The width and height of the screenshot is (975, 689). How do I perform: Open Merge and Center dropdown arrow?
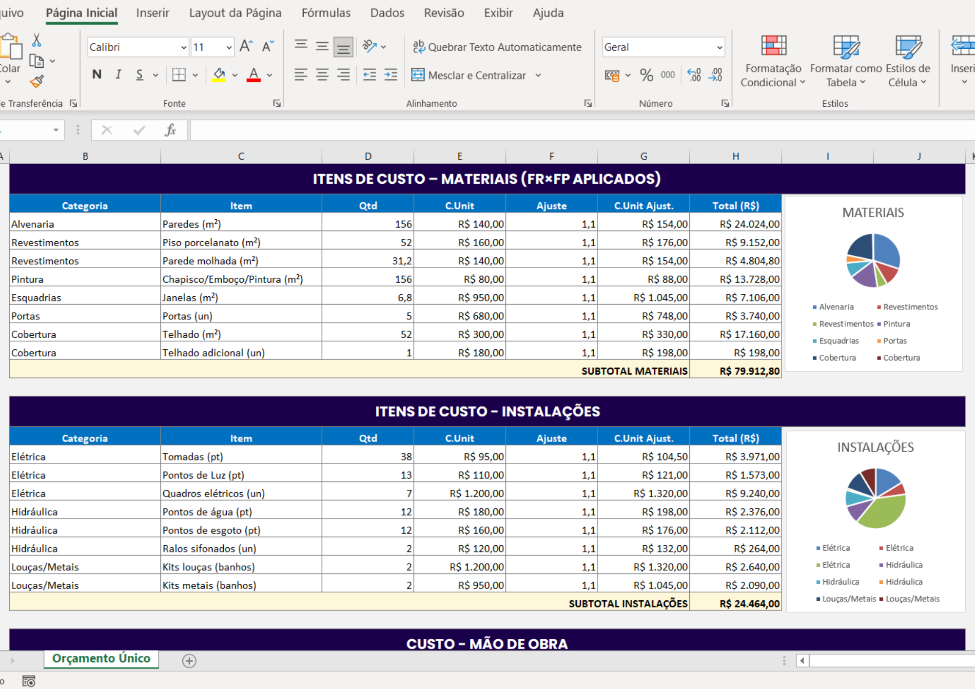coord(538,76)
